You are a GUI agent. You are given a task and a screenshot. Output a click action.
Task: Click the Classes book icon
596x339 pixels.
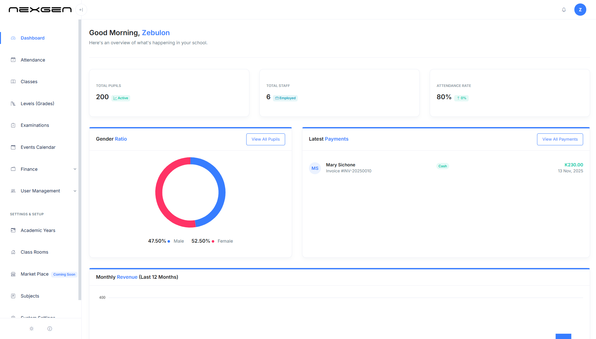point(13,82)
